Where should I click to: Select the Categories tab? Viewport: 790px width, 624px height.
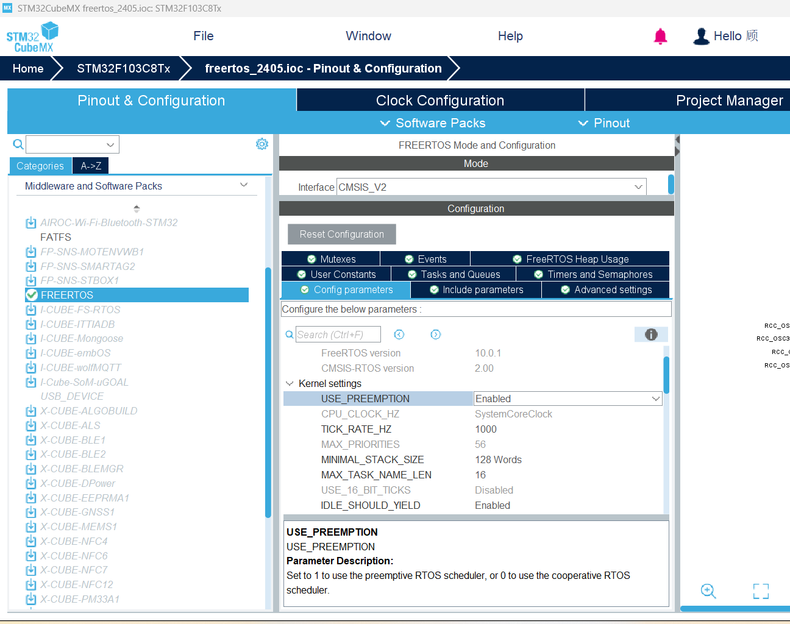point(40,166)
